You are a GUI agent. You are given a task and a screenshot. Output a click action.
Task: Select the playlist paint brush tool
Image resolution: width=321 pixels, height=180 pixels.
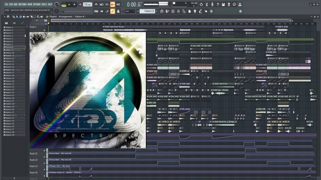click(x=17, y=17)
